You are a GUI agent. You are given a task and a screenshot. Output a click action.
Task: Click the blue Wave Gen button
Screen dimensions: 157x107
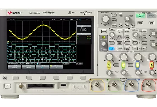[x=112, y=49]
